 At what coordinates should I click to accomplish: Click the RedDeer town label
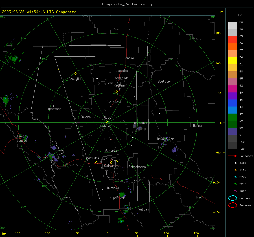pos(120,85)
